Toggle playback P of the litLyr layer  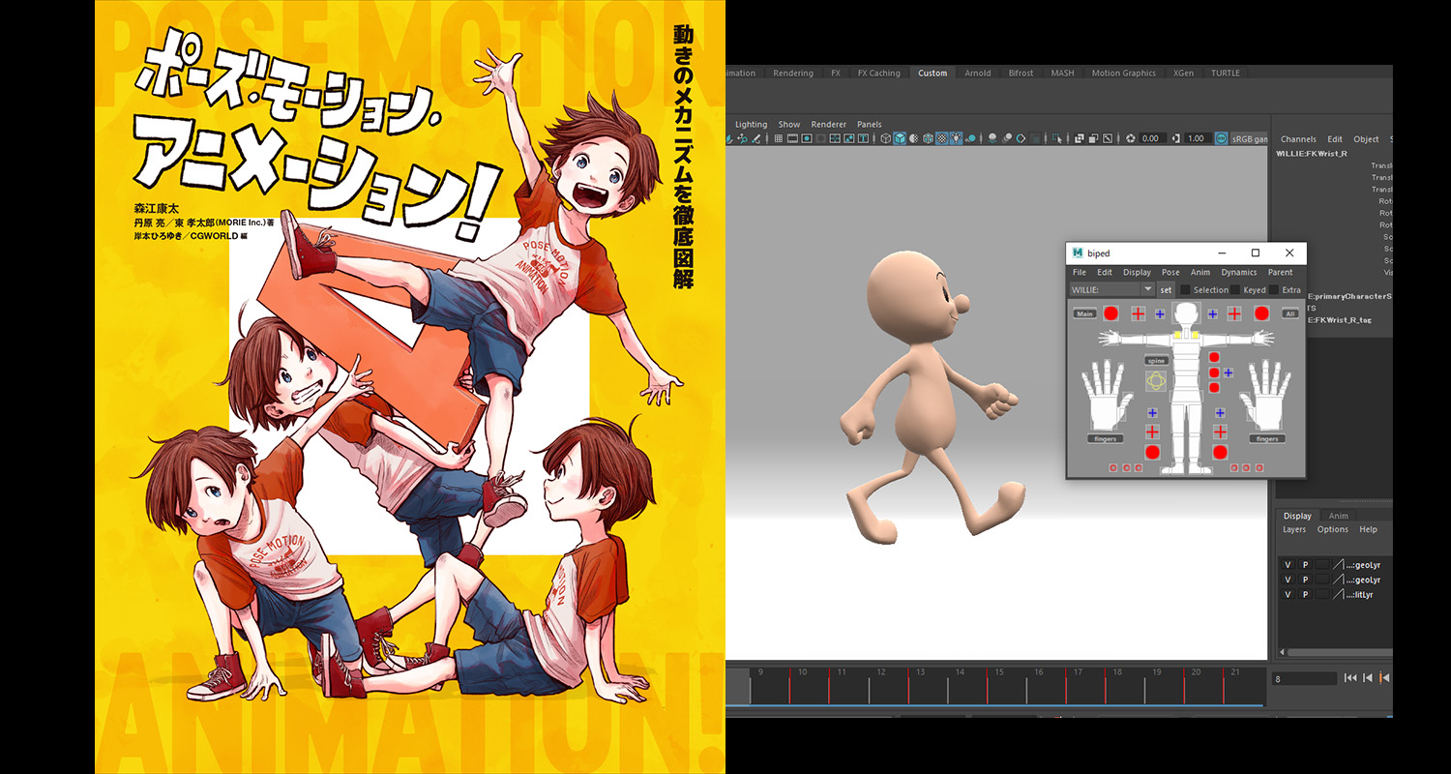[1305, 595]
